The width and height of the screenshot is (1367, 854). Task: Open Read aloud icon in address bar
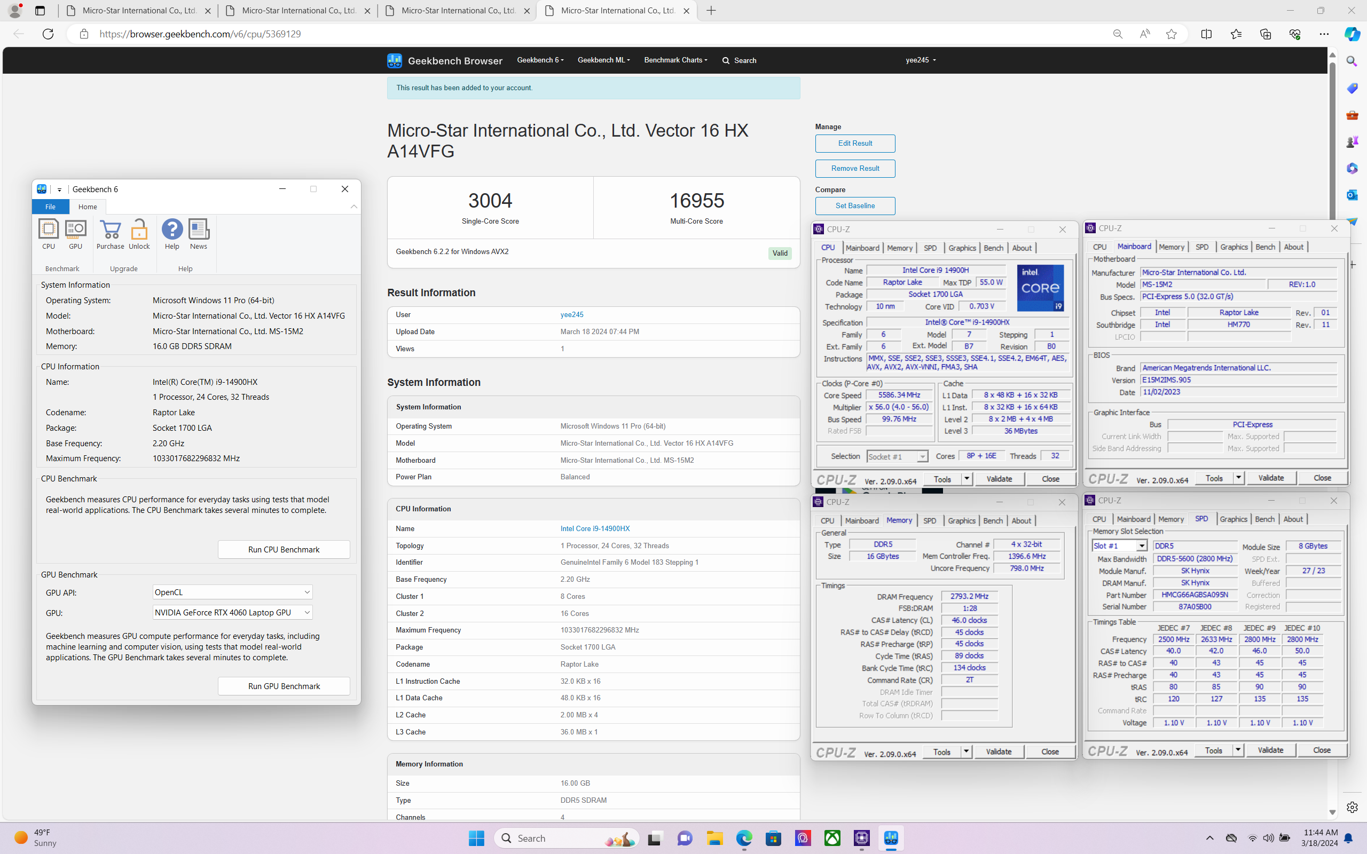tap(1144, 34)
